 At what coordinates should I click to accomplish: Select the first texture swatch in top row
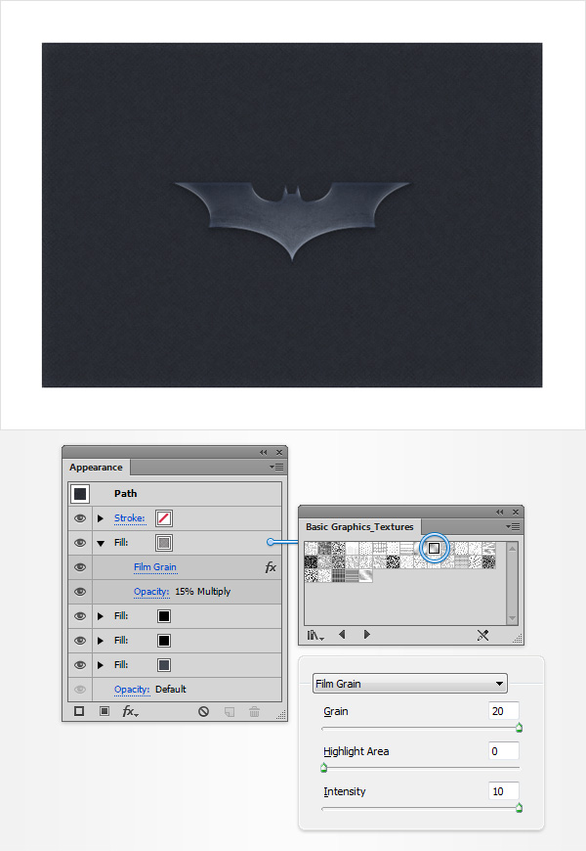click(312, 548)
